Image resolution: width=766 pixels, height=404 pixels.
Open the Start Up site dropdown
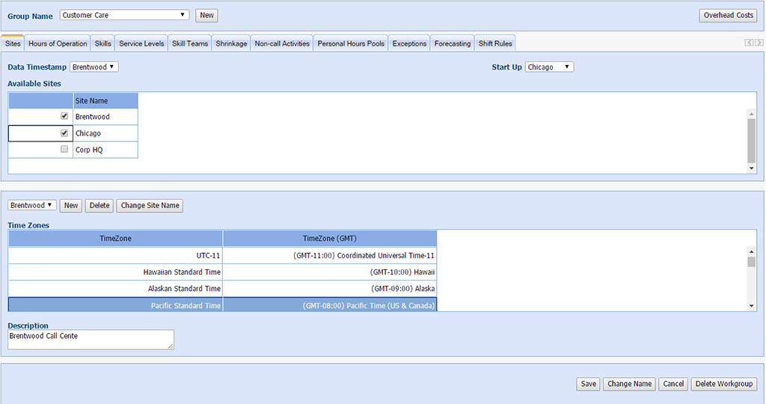click(x=549, y=67)
